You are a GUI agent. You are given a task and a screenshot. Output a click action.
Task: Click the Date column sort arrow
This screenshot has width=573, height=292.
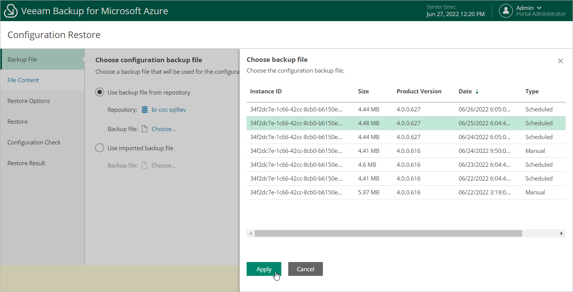tap(477, 91)
